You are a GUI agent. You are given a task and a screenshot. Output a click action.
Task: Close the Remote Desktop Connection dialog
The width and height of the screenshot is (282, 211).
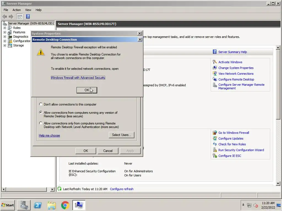point(140,40)
